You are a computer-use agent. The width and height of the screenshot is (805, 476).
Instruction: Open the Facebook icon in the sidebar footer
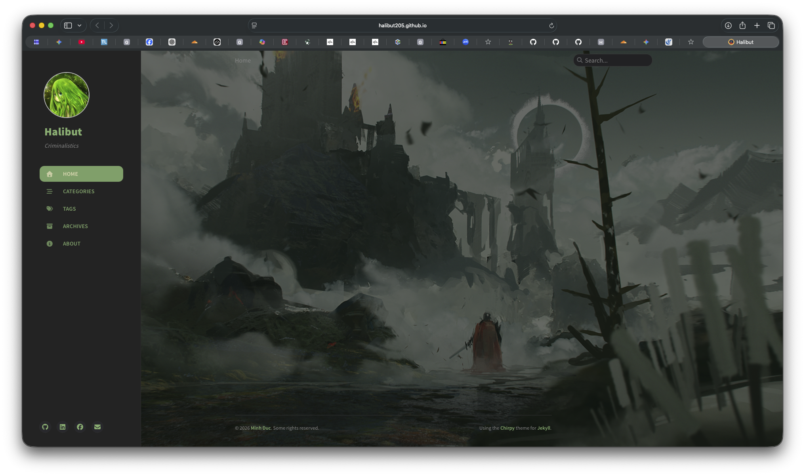coord(80,427)
